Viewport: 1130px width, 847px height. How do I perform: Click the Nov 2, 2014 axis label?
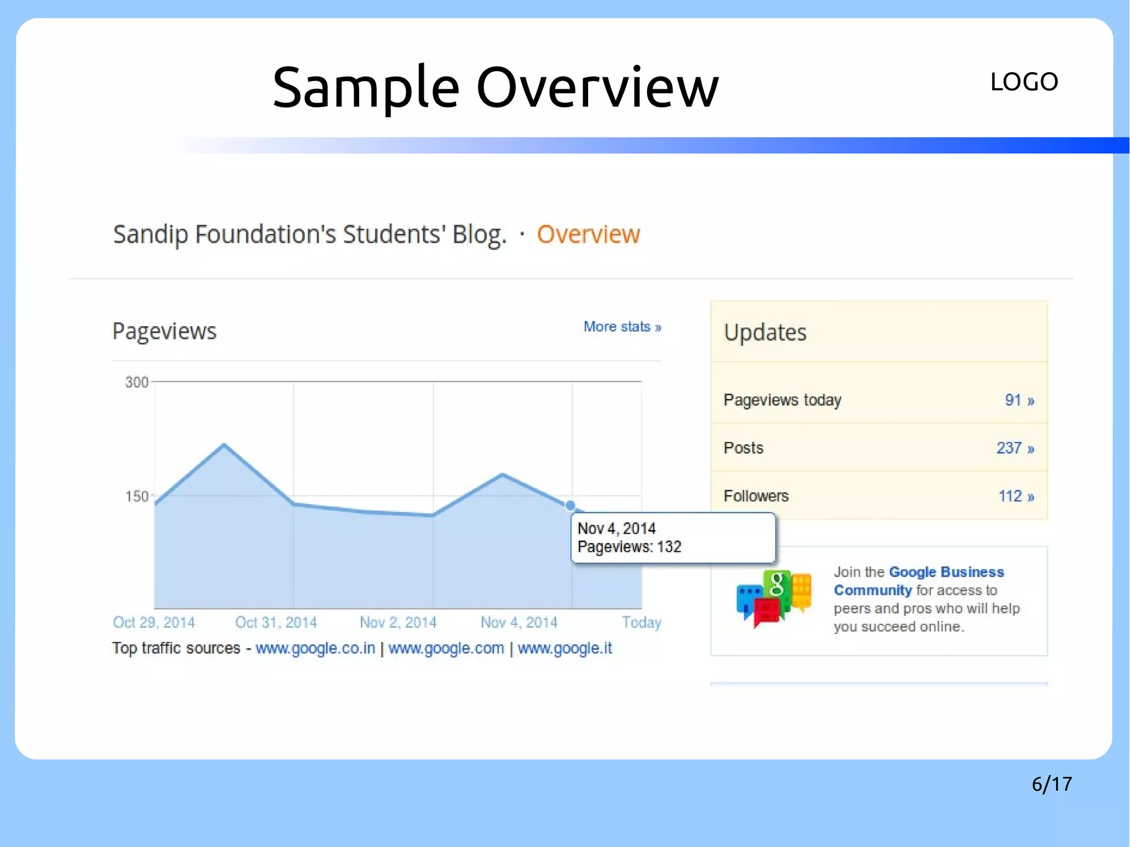click(x=398, y=622)
